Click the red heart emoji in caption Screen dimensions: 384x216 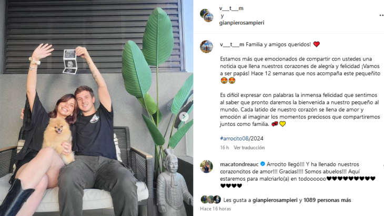[317, 44]
